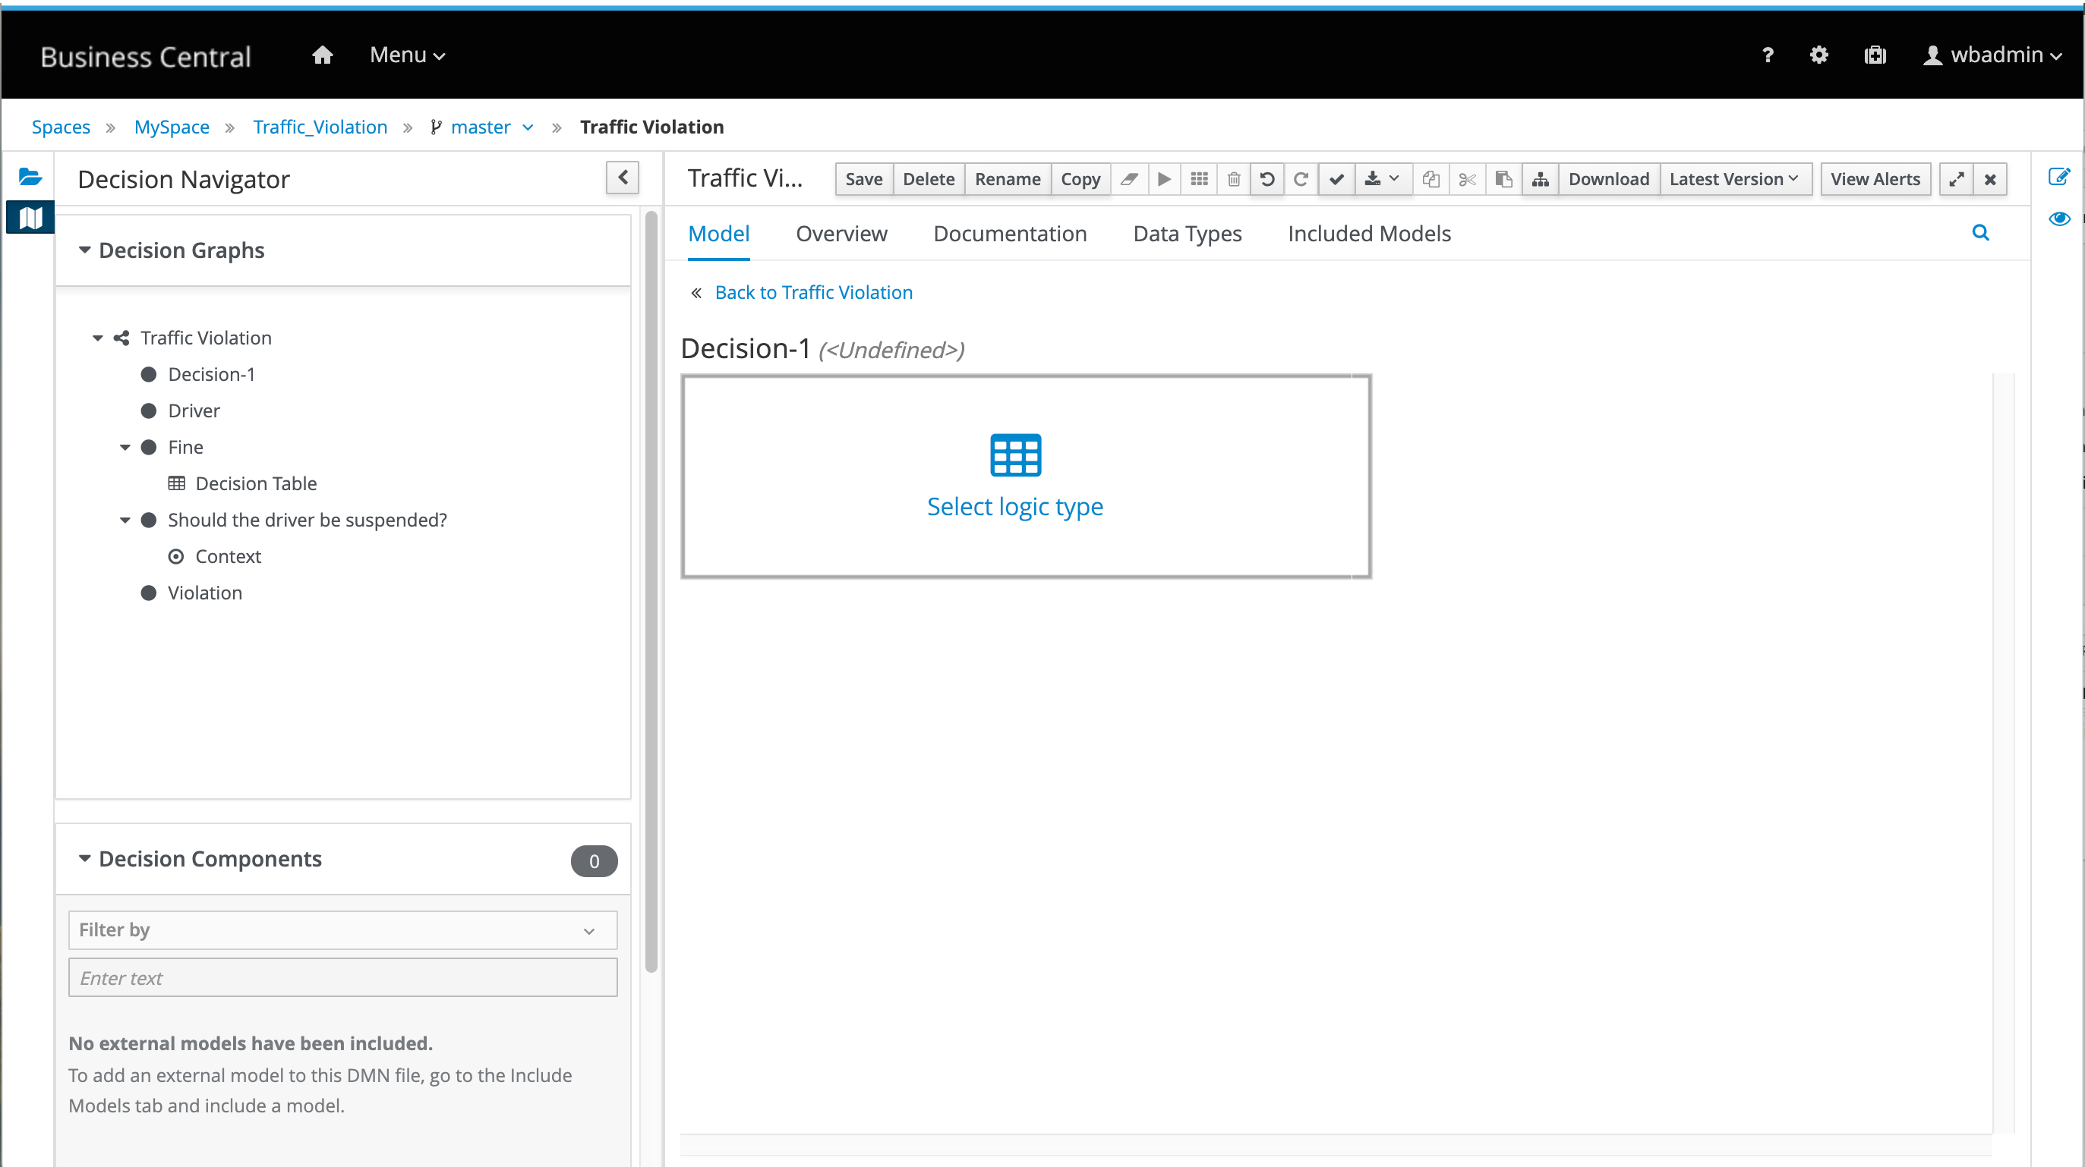Viewport: 2085px width, 1167px height.
Task: Click the validate checkmark icon
Action: point(1336,179)
